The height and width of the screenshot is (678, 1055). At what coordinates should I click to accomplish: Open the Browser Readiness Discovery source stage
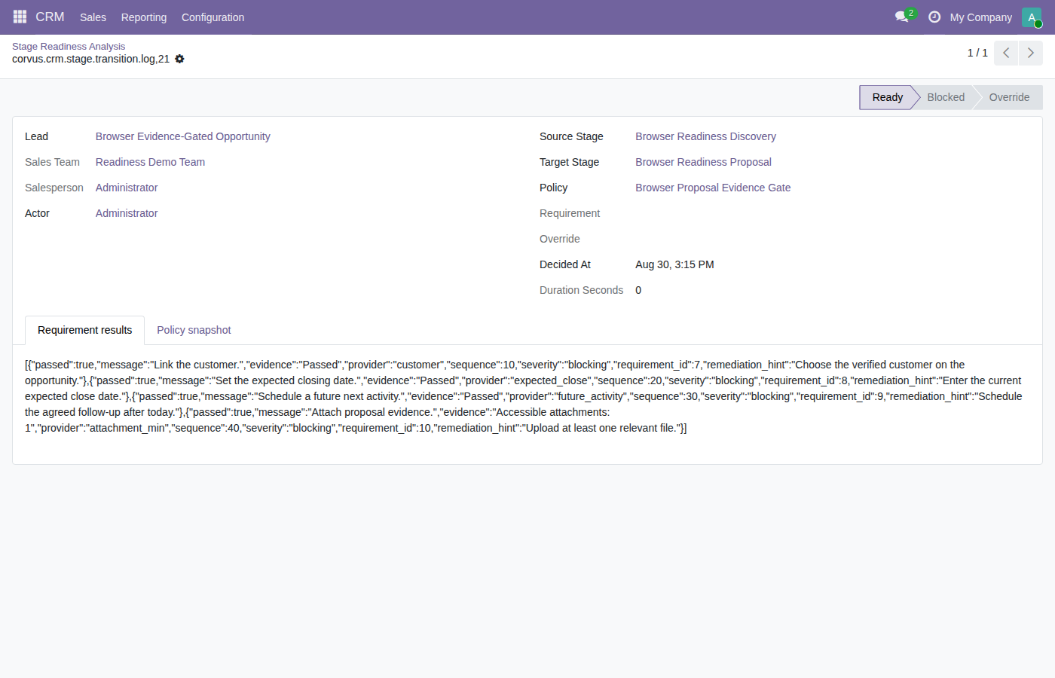tap(705, 136)
